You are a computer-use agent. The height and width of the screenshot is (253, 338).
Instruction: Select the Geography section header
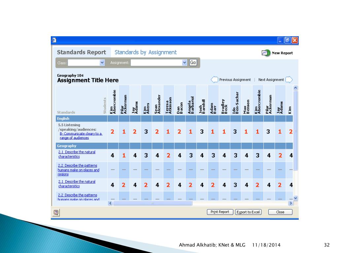click(82, 146)
